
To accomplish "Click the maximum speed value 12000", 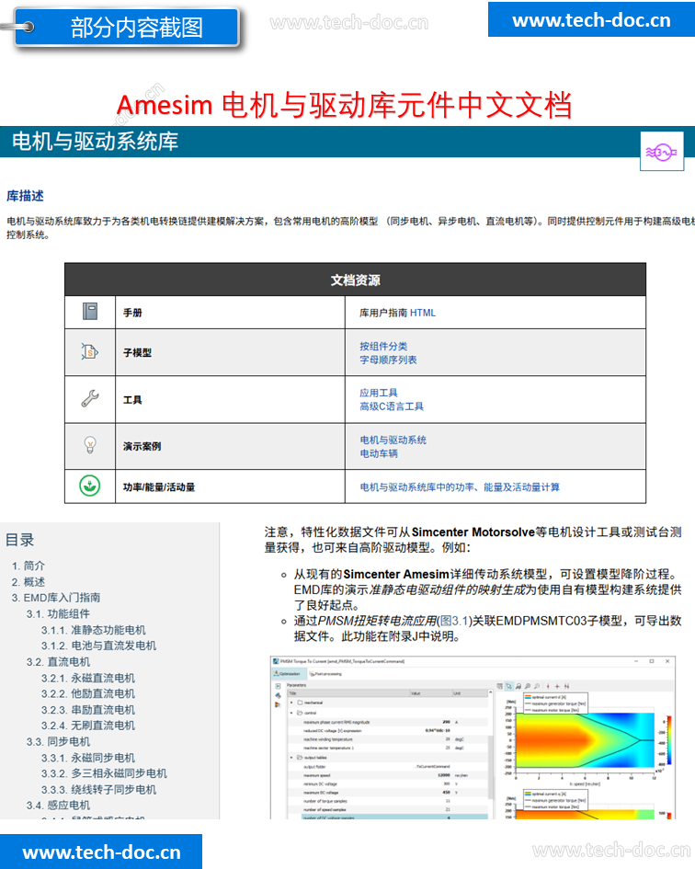I will [x=444, y=775].
